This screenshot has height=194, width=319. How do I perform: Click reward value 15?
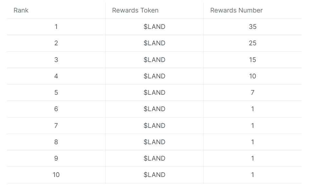[x=253, y=60]
